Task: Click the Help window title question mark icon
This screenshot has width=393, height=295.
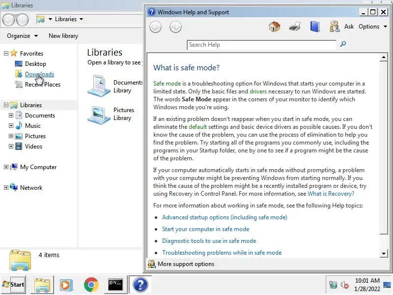Action: 152,12
